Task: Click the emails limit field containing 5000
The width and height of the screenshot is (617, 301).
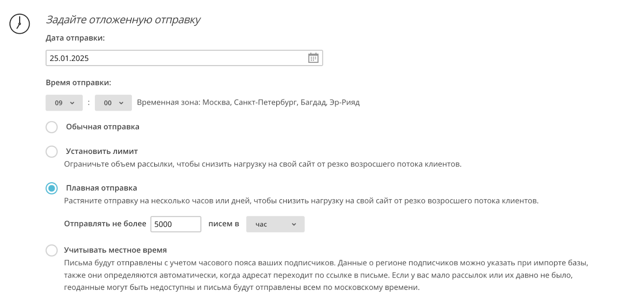Action: (x=176, y=224)
